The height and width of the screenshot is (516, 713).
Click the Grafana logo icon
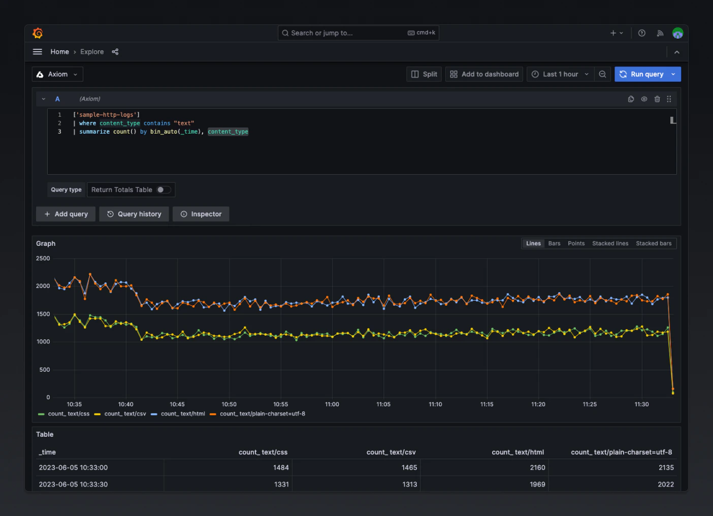[38, 33]
